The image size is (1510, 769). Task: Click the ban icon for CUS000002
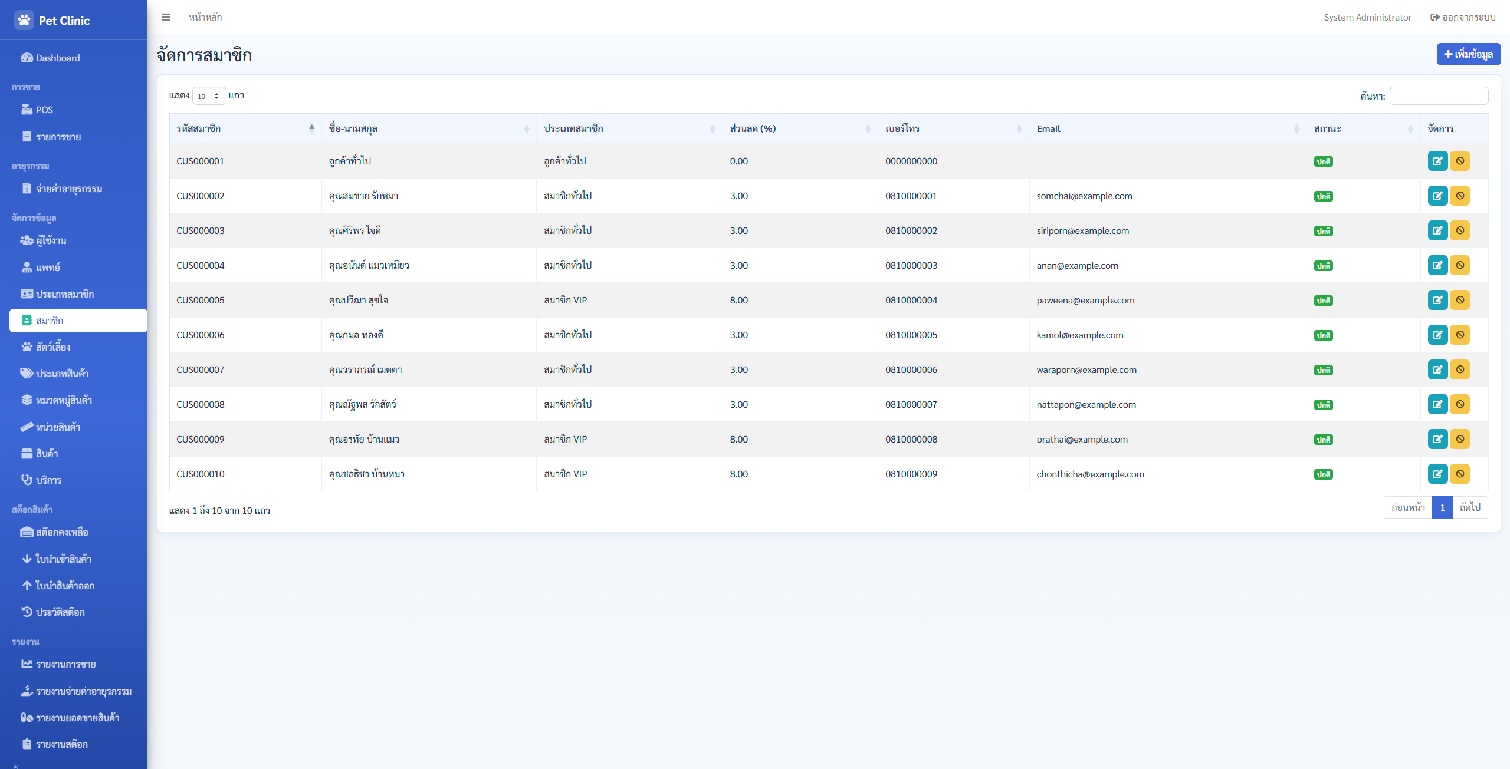(1460, 196)
